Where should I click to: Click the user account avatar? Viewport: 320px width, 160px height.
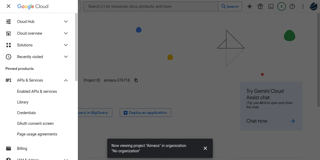coord(313,6)
